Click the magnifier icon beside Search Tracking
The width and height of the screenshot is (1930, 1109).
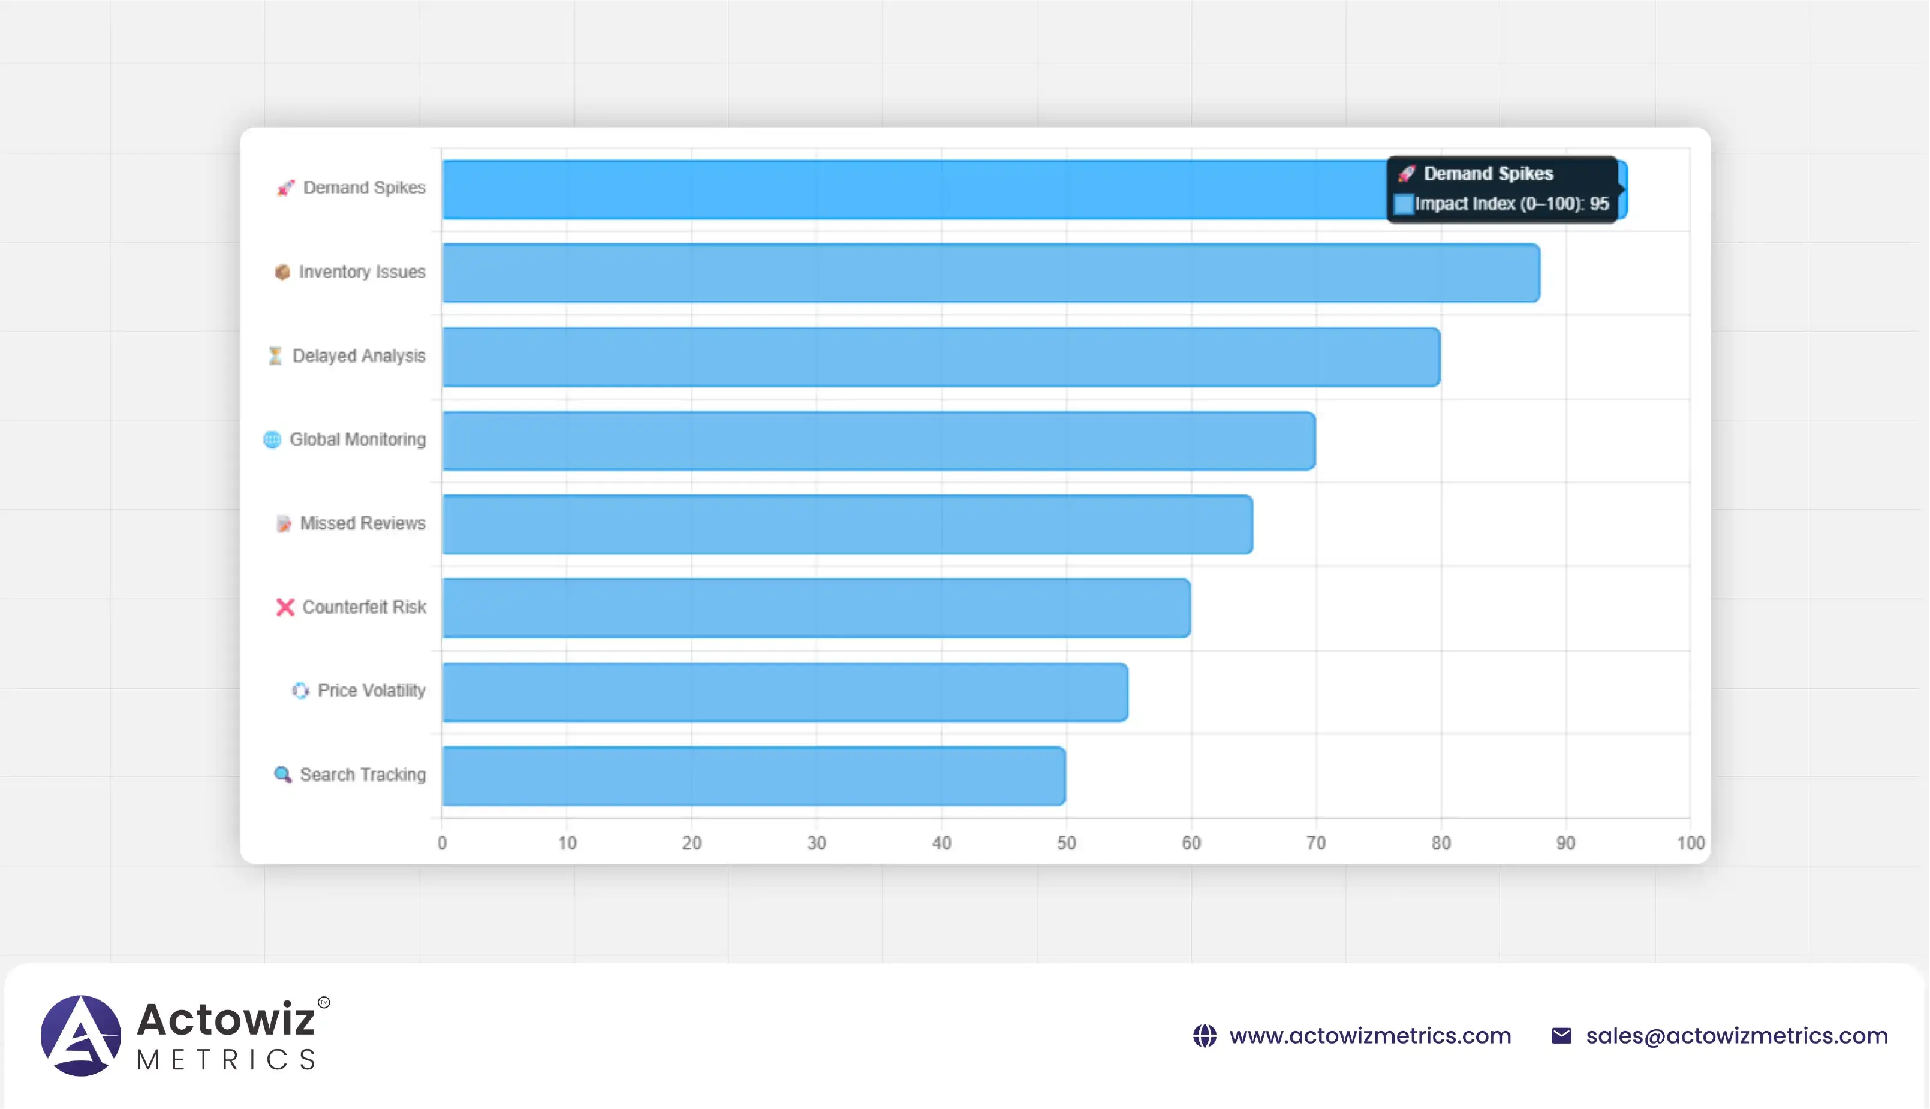click(282, 775)
